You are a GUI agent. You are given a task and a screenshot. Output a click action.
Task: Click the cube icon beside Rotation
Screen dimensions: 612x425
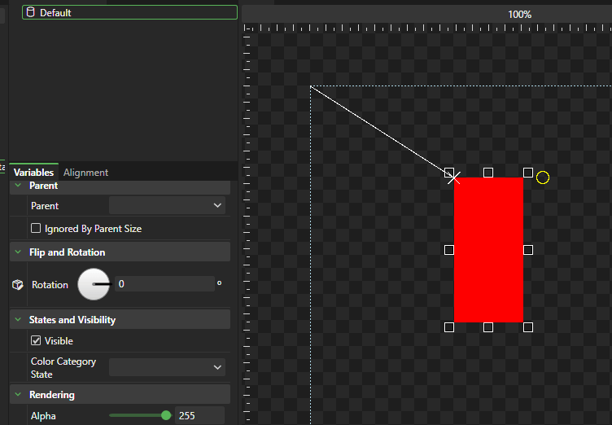(x=18, y=285)
